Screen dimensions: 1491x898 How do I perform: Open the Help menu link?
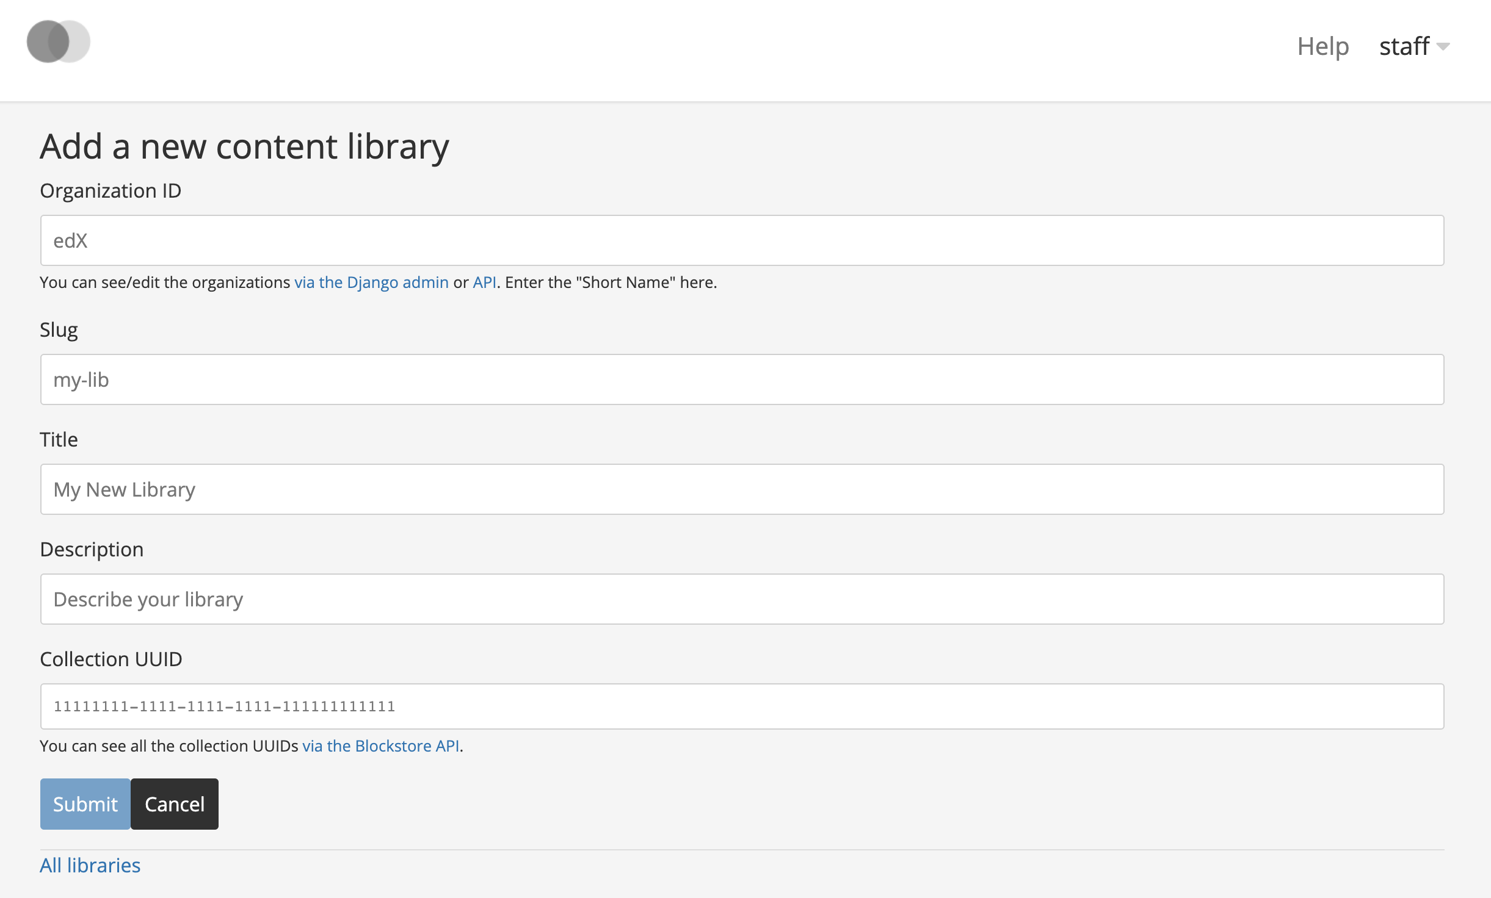[x=1322, y=46]
